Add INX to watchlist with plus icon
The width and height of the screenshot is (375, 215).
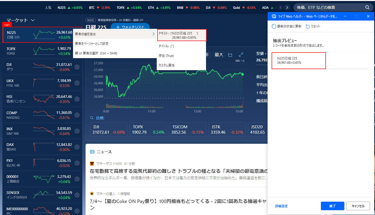coord(77,131)
